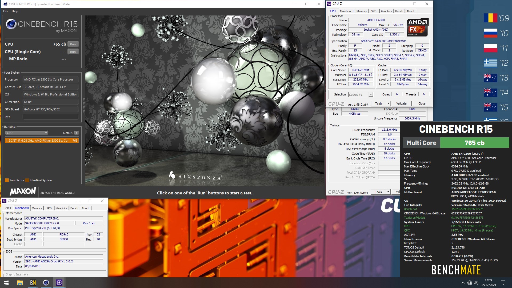Open the File menu in Cinebench
512x288 pixels.
pos(6,11)
